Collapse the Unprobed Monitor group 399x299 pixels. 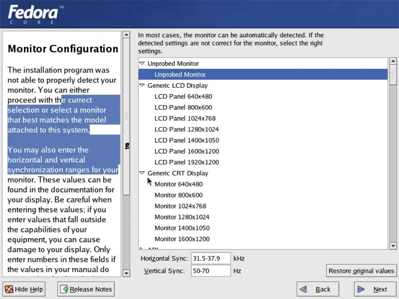142,63
